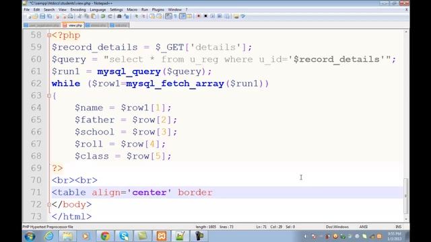Open XAMPP control panel from taskbar
Image resolution: width=431 pixels, height=242 pixels.
[x=162, y=236]
